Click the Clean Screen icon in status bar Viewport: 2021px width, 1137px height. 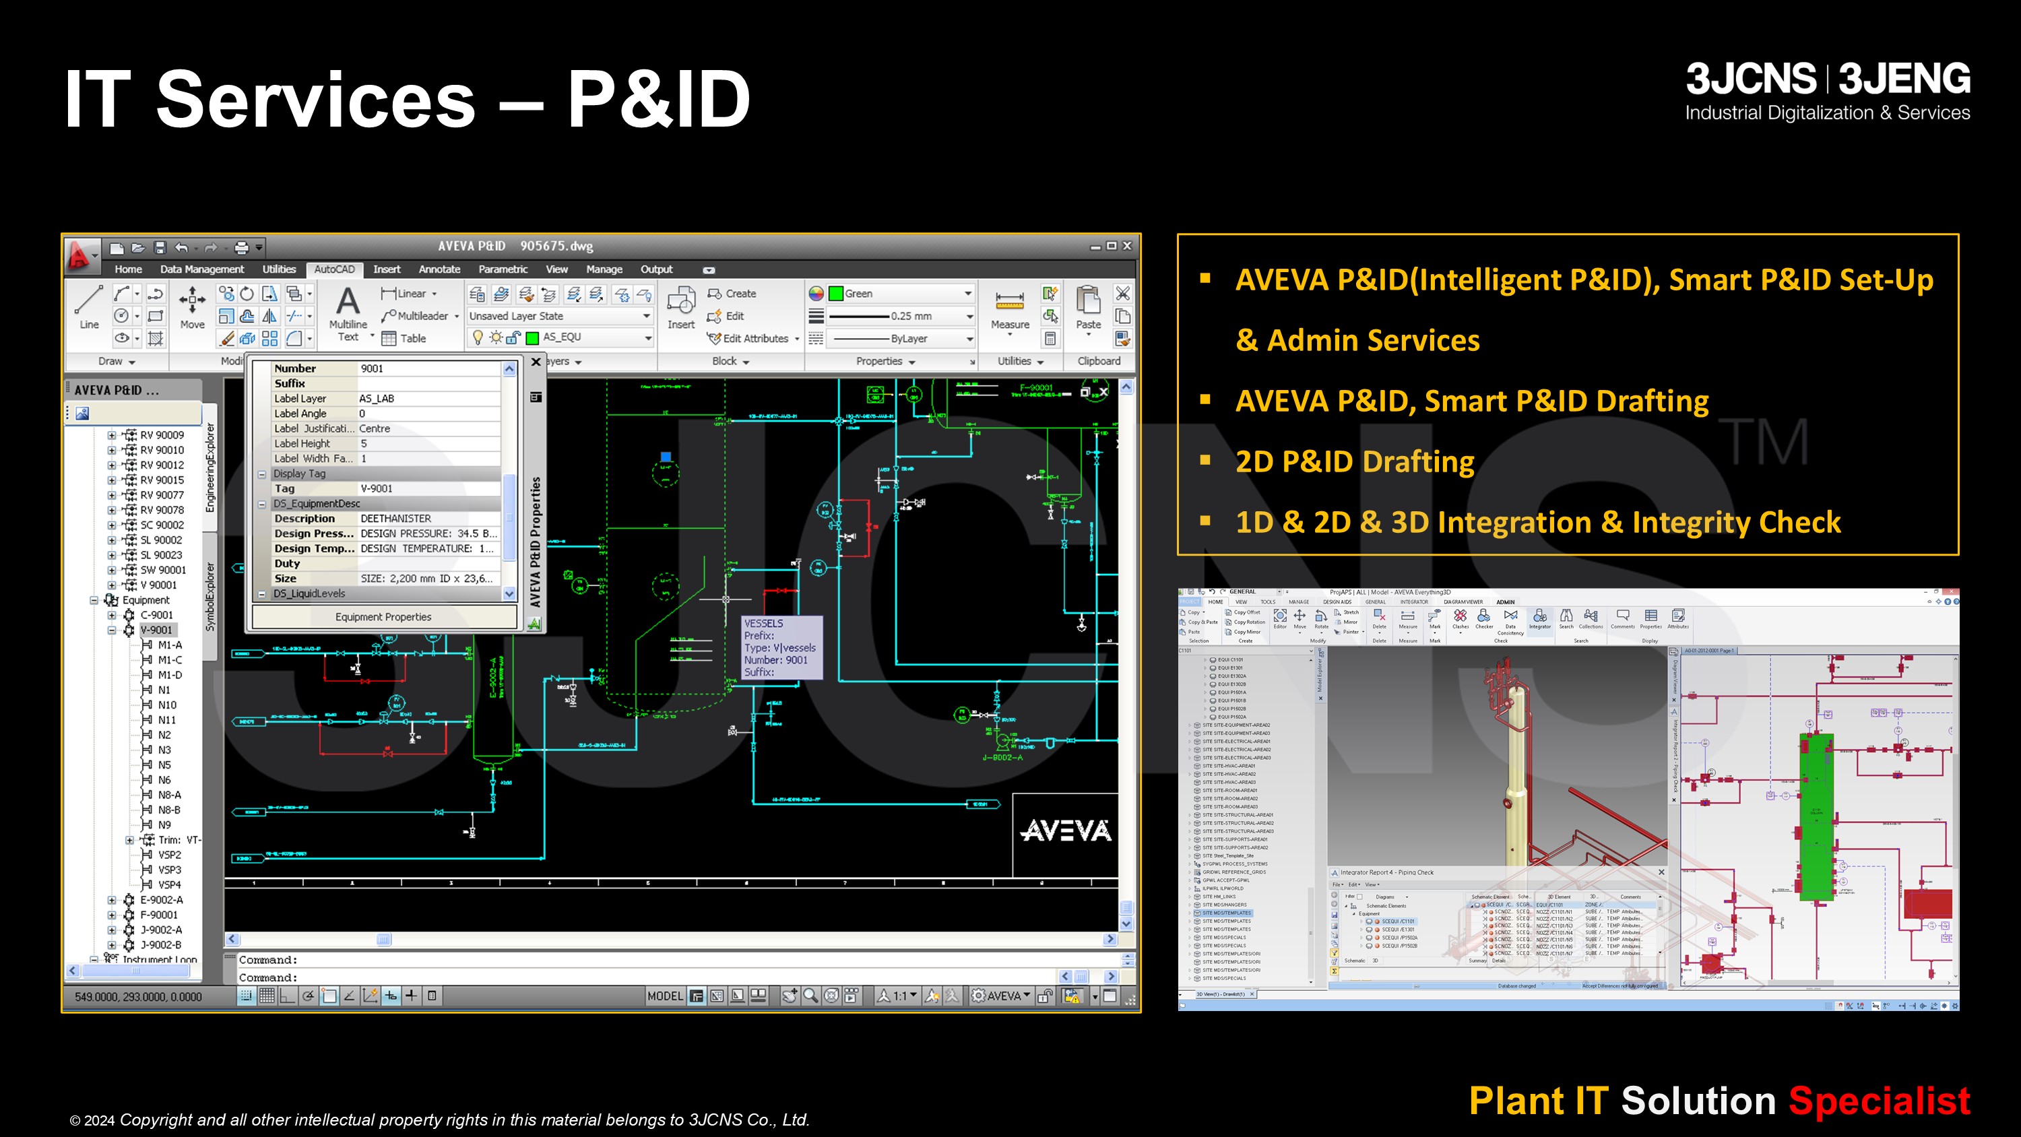click(x=1110, y=996)
